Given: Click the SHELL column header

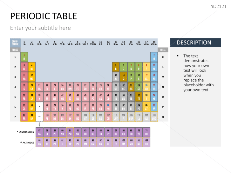Looking at the screenshot, I should point(163,50).
